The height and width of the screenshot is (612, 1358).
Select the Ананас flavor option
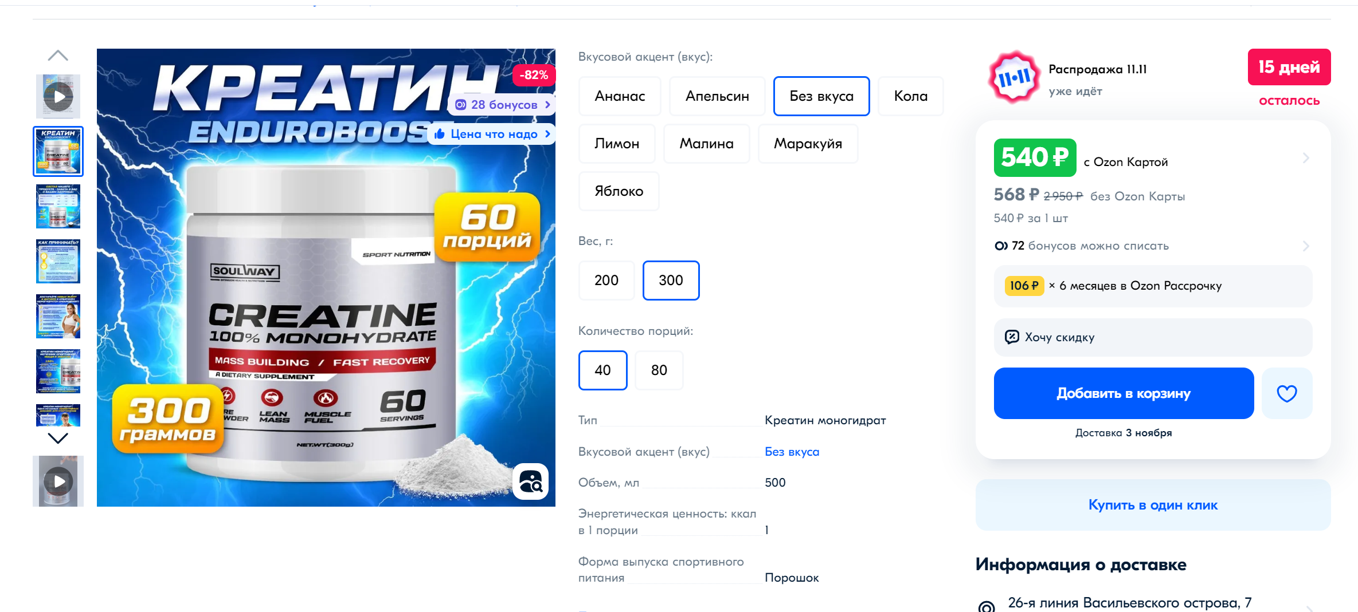[620, 96]
